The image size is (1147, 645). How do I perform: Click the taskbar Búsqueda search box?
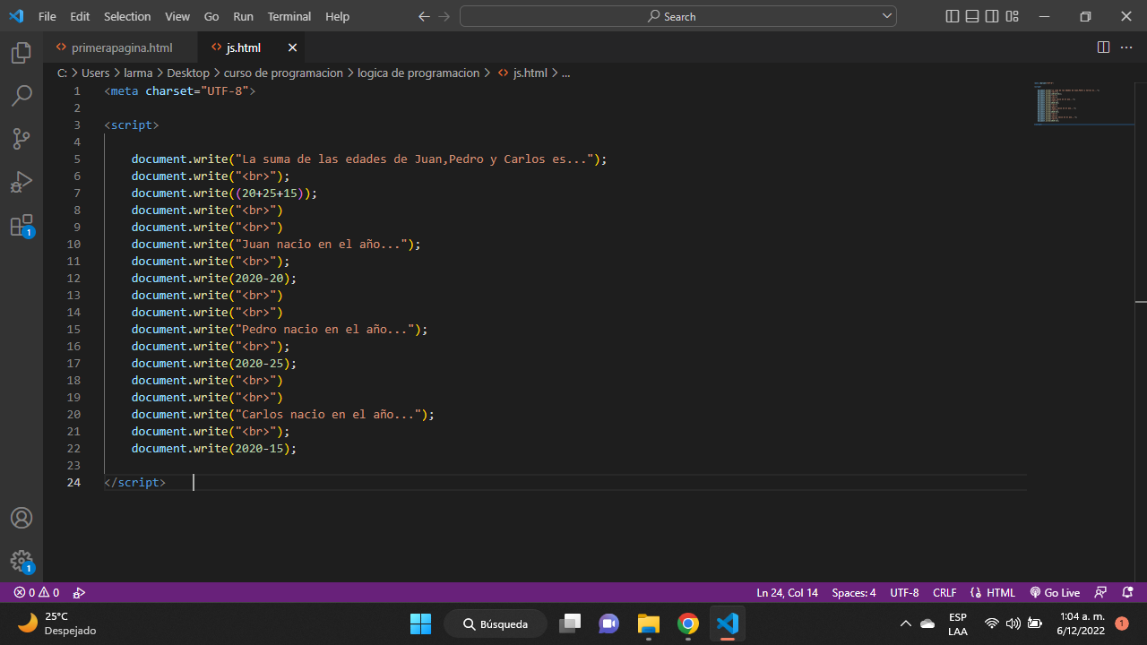click(x=496, y=623)
